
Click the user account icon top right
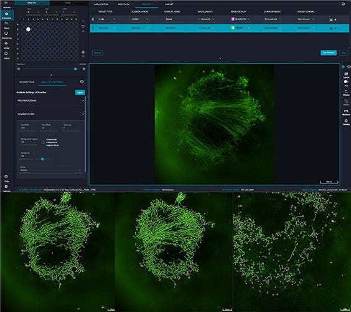click(343, 4)
